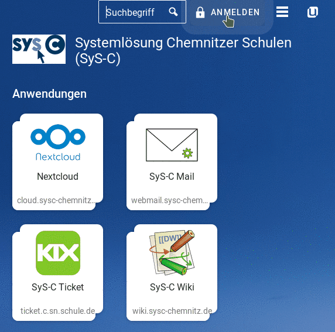335x332 pixels.
Task: Click the envelope mail icon
Action: pyautogui.click(x=172, y=145)
